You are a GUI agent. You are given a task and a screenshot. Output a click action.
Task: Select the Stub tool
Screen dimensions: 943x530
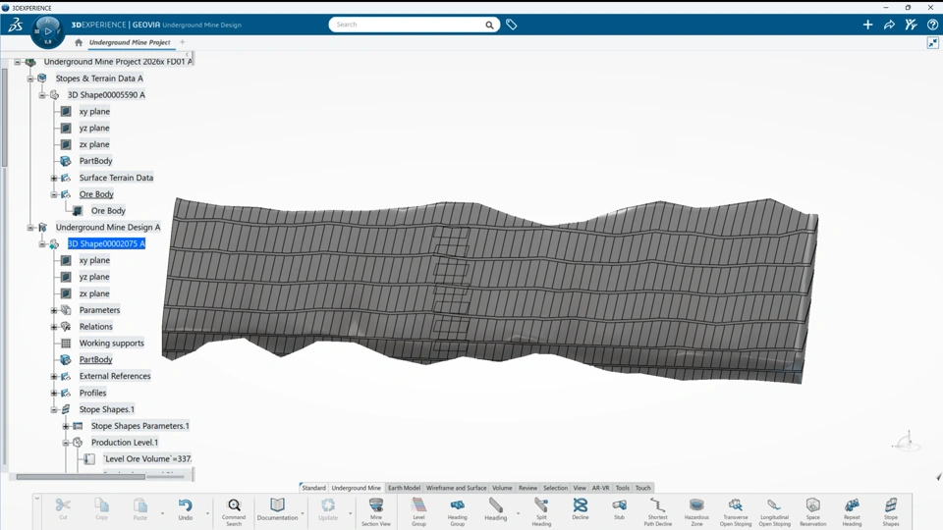619,509
